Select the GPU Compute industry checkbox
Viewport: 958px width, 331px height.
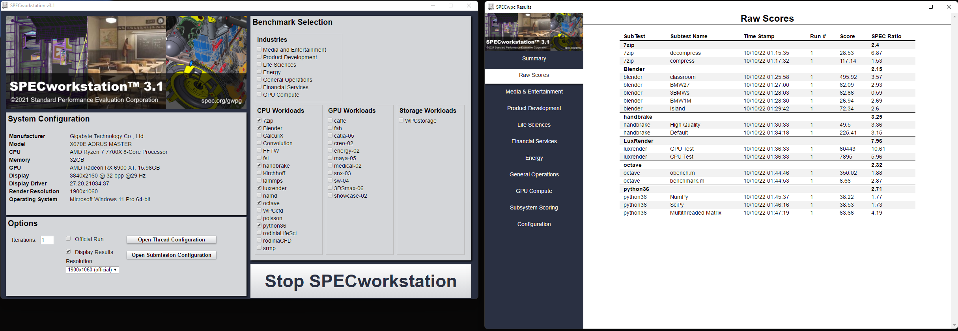[x=259, y=94]
